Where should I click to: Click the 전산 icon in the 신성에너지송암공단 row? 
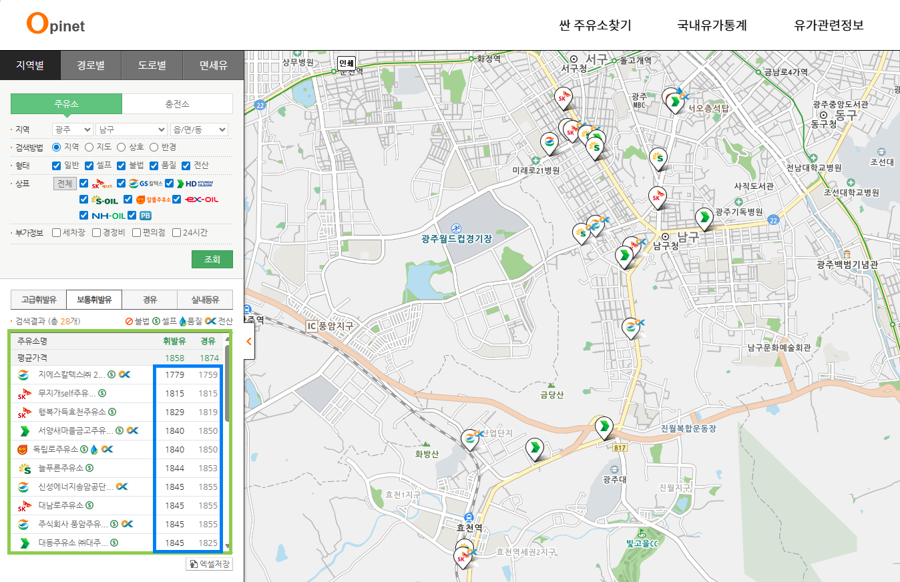[123, 487]
